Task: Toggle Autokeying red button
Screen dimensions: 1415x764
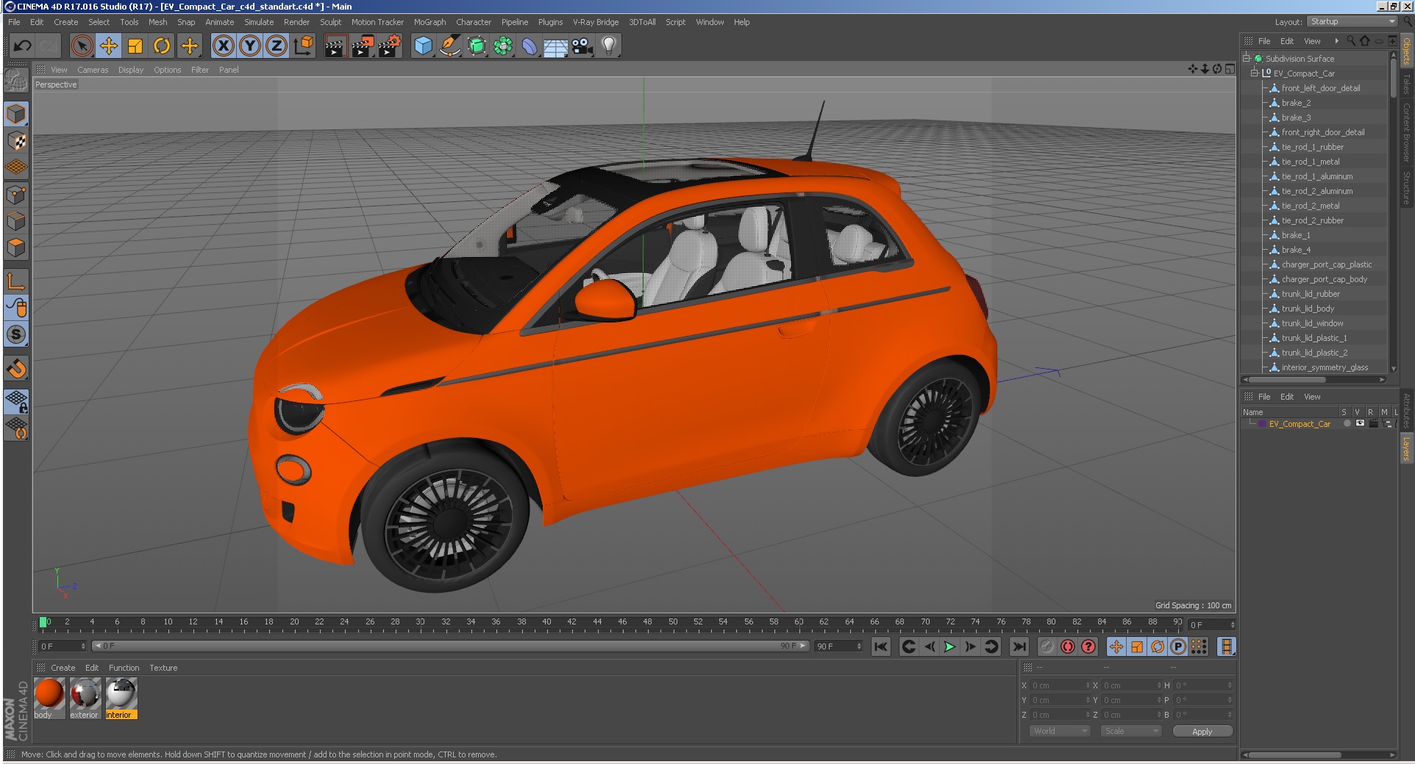Action: [x=1068, y=646]
